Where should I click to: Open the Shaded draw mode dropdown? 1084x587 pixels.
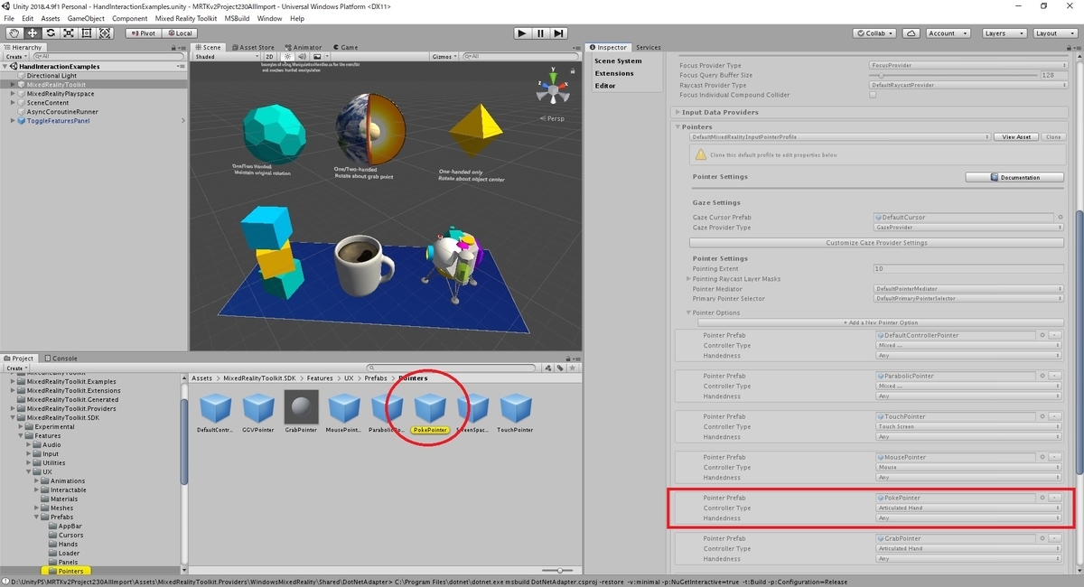coord(227,57)
